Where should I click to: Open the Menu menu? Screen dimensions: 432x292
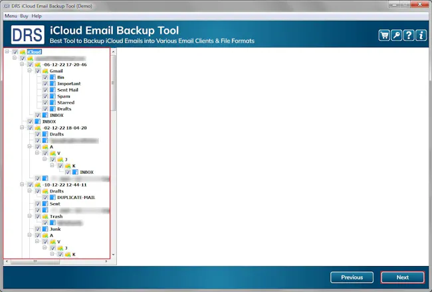11,16
